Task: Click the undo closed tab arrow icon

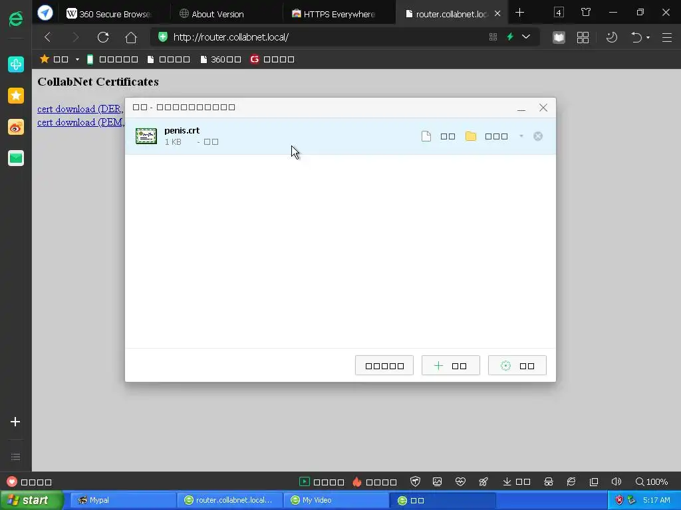Action: coord(636,37)
